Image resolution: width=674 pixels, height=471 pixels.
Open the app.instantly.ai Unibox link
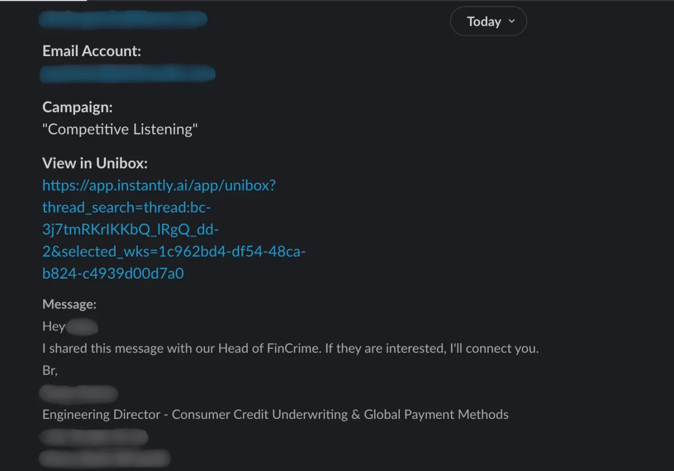tap(174, 229)
